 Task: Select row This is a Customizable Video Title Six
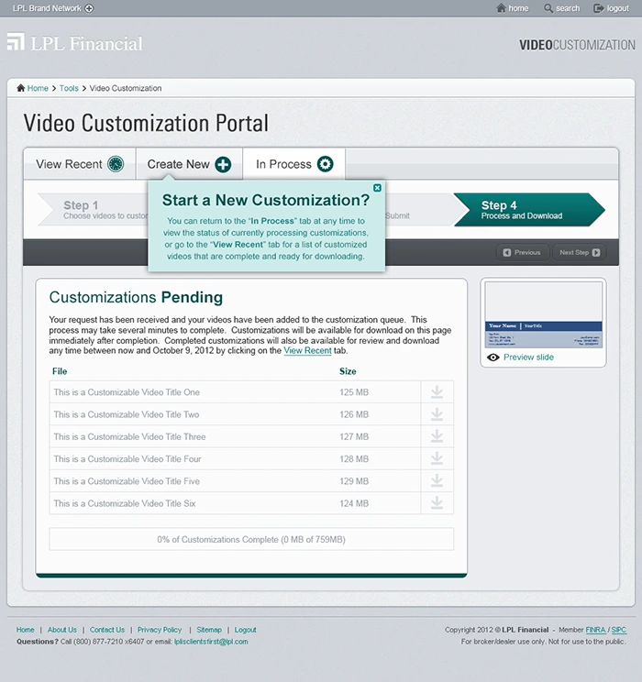pos(251,503)
